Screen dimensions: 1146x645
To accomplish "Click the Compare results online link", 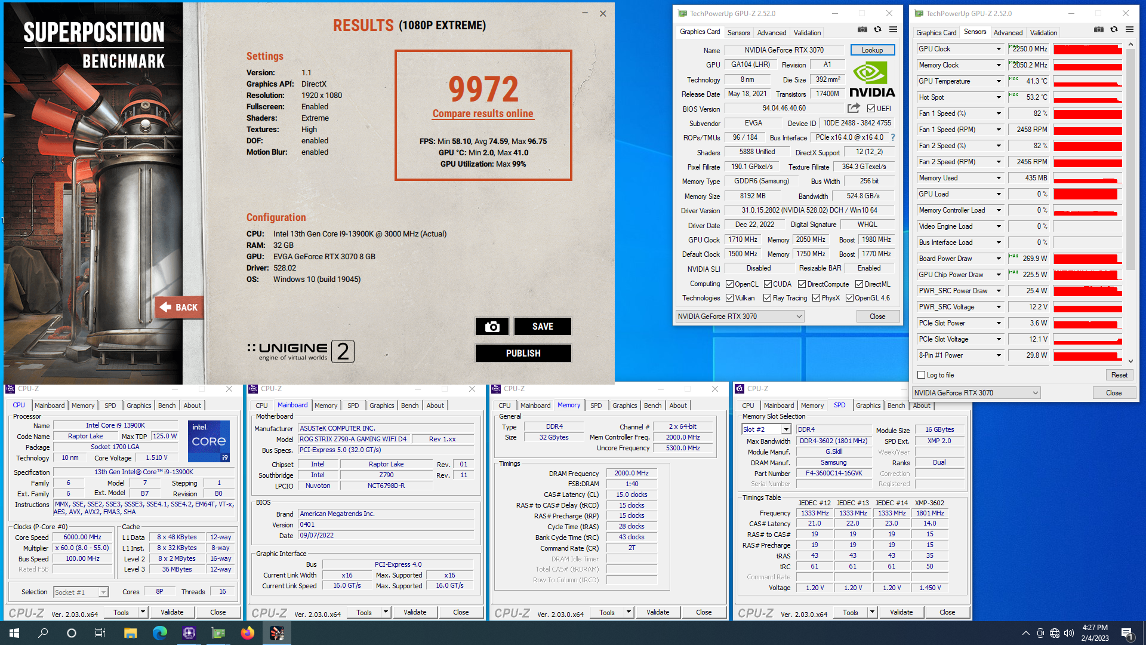I will (x=483, y=113).
